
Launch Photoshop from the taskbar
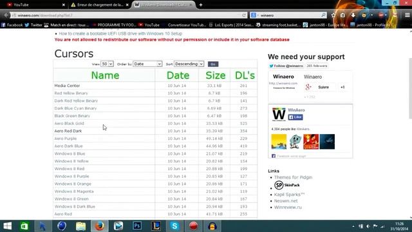click(137, 226)
